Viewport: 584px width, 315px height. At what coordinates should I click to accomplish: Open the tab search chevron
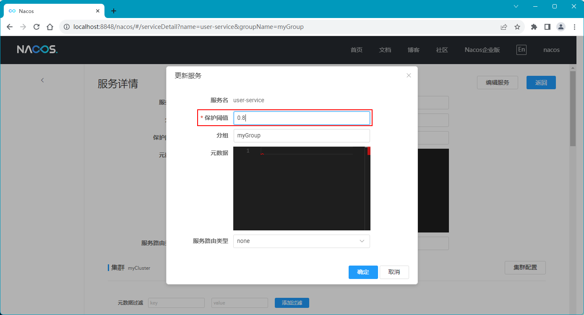click(516, 6)
